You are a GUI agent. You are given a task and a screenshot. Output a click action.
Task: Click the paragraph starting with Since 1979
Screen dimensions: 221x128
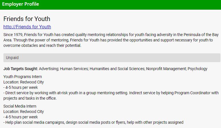(x=111, y=40)
